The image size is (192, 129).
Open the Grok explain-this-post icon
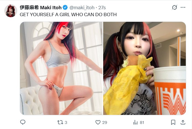click(x=174, y=7)
